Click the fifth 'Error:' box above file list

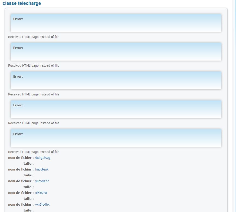(116, 138)
